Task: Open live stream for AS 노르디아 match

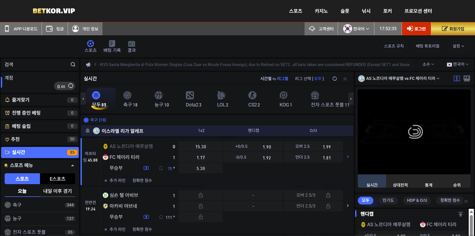Action: point(146,168)
